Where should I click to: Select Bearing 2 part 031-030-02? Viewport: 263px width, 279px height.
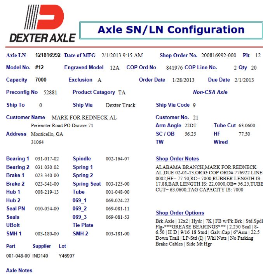pos(47,167)
